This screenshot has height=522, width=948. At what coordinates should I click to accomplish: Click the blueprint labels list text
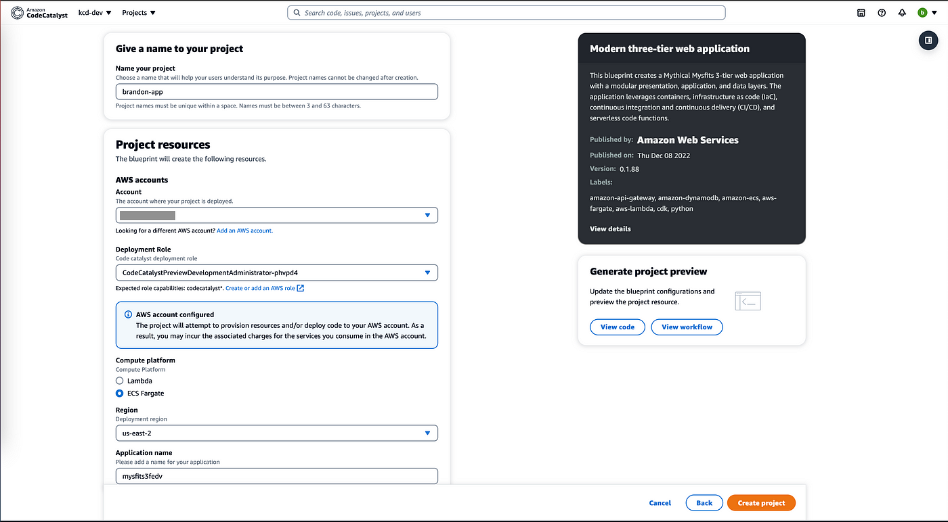(x=683, y=204)
